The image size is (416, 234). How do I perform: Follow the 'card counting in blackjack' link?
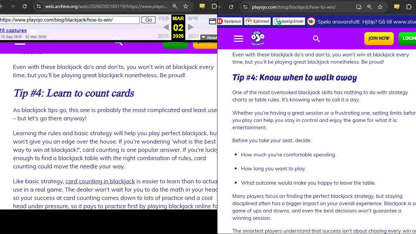(100, 181)
